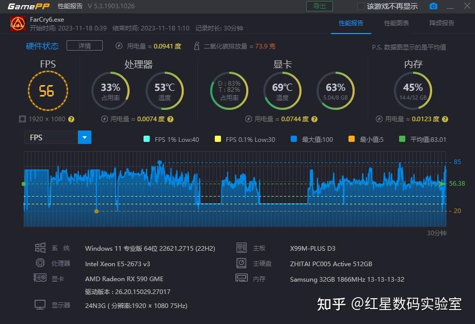Screen dimensions: 475x324
Task: Click help icon beside CPU power 0.0074
Action: [x=170, y=119]
